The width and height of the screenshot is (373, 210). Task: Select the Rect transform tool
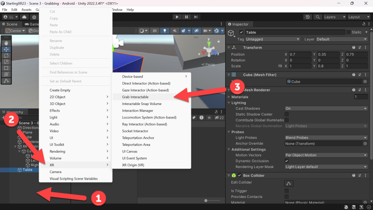(x=6, y=68)
